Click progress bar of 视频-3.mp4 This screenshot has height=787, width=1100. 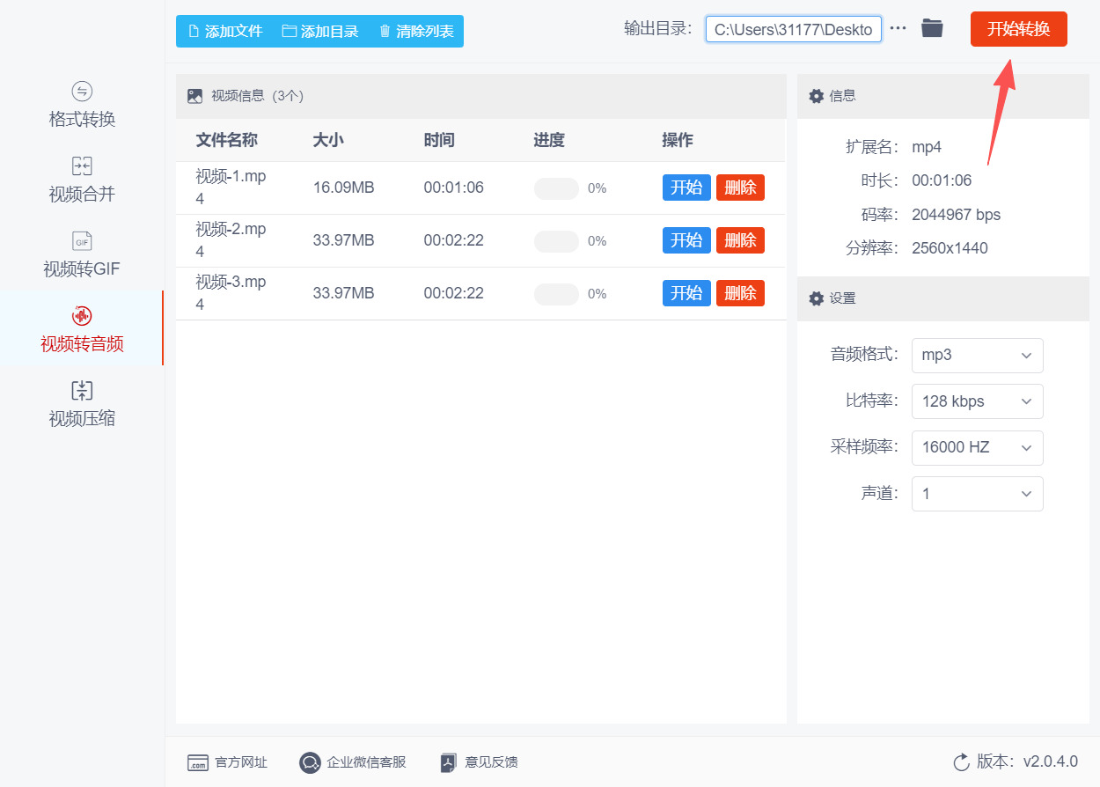[556, 294]
